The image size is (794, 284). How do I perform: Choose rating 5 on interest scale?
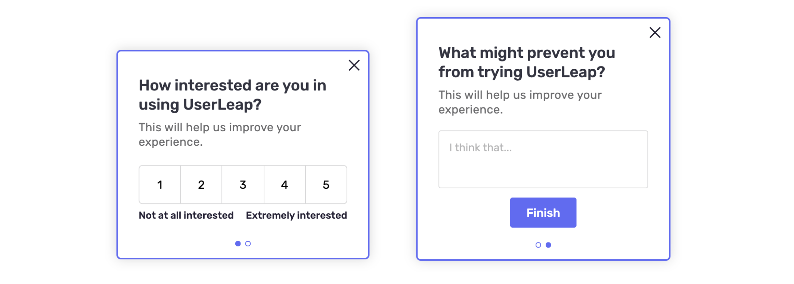(326, 185)
